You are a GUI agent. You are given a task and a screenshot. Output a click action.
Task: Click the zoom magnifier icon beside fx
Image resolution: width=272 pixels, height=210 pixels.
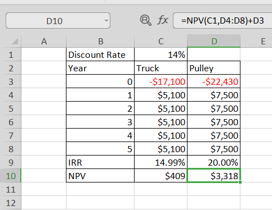coord(145,20)
